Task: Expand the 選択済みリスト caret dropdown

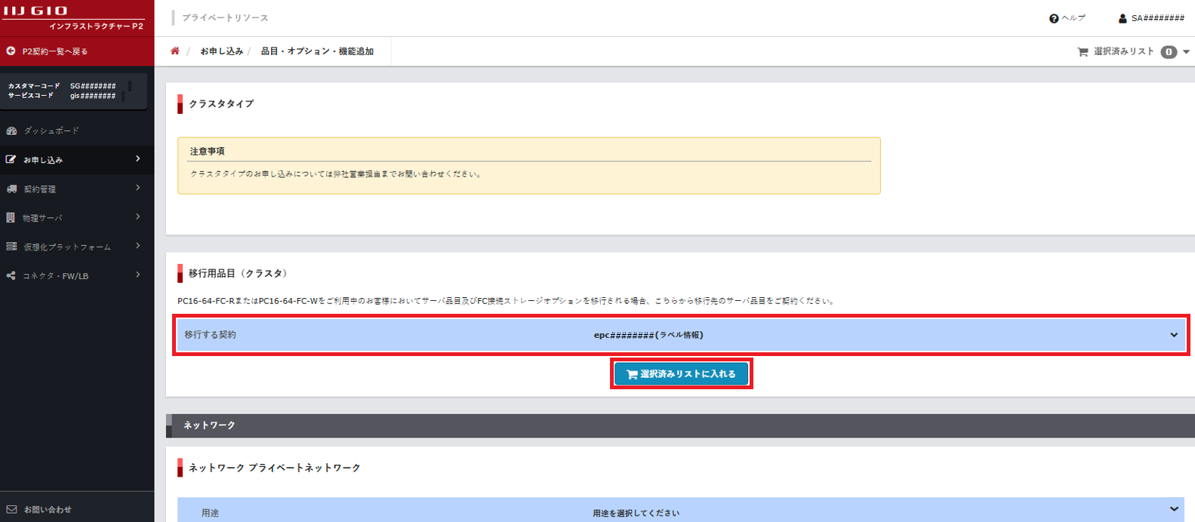Action: 1186,52
